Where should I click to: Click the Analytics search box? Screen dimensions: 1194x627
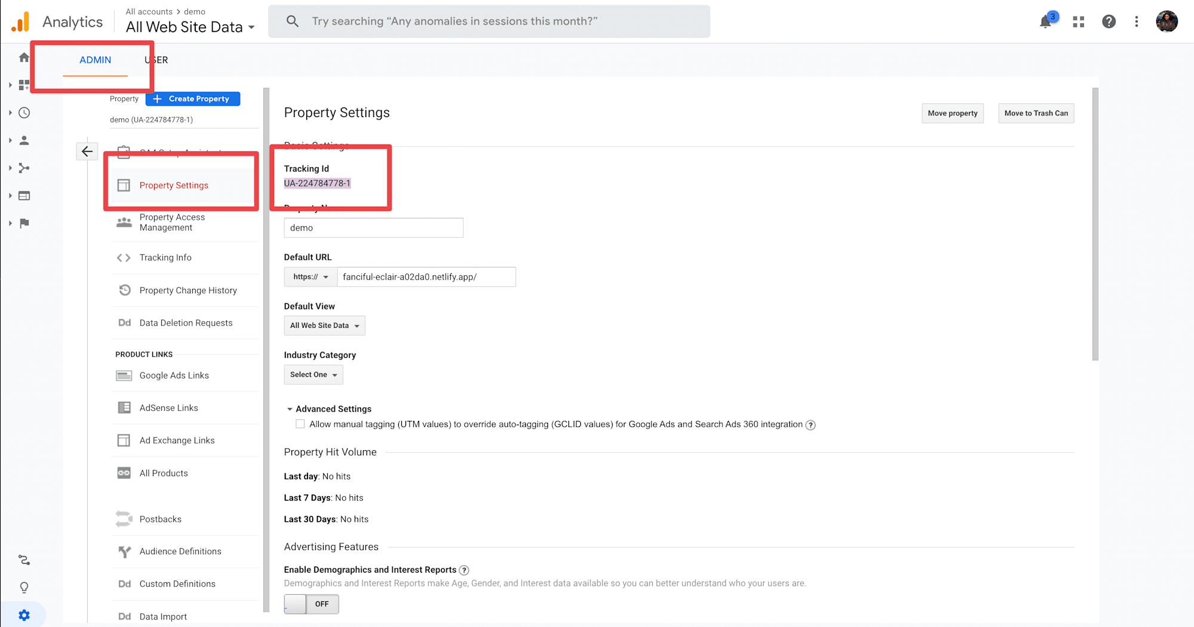tap(489, 21)
